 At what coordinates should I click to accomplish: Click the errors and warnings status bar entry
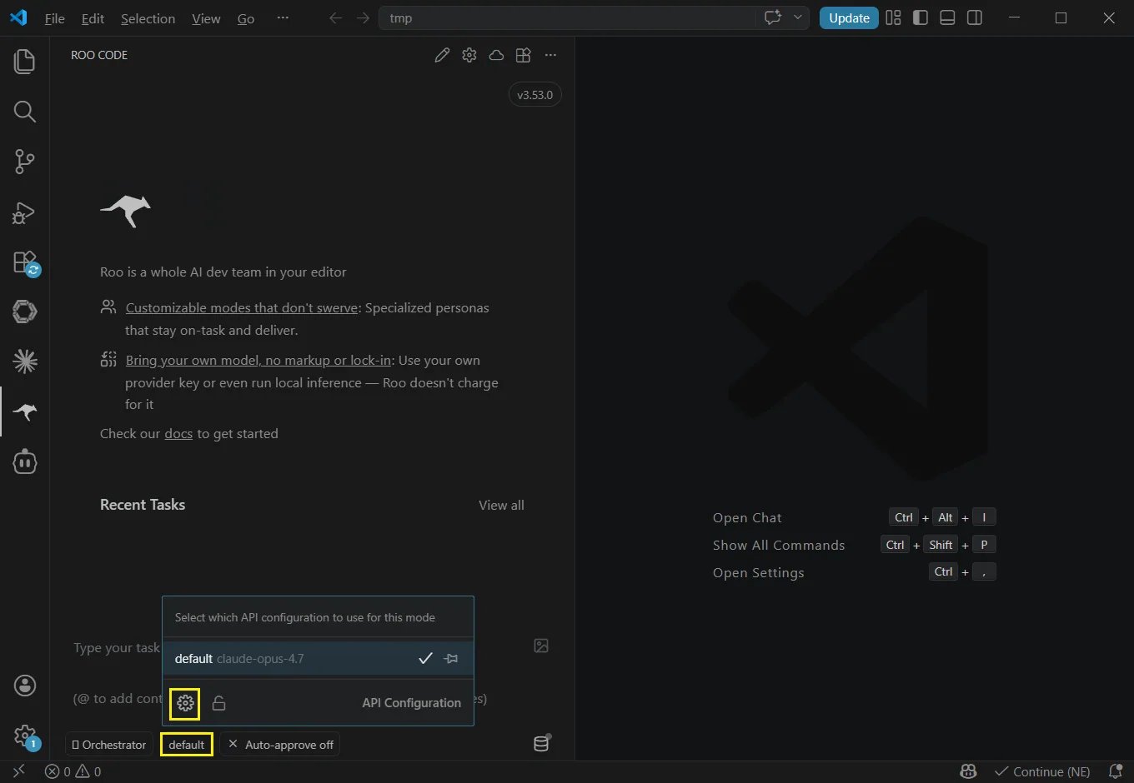tap(73, 771)
